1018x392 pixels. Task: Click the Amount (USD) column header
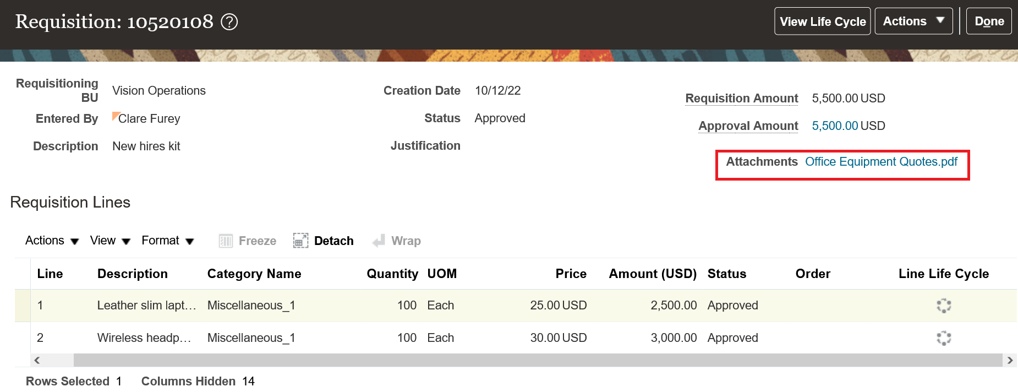pyautogui.click(x=652, y=274)
